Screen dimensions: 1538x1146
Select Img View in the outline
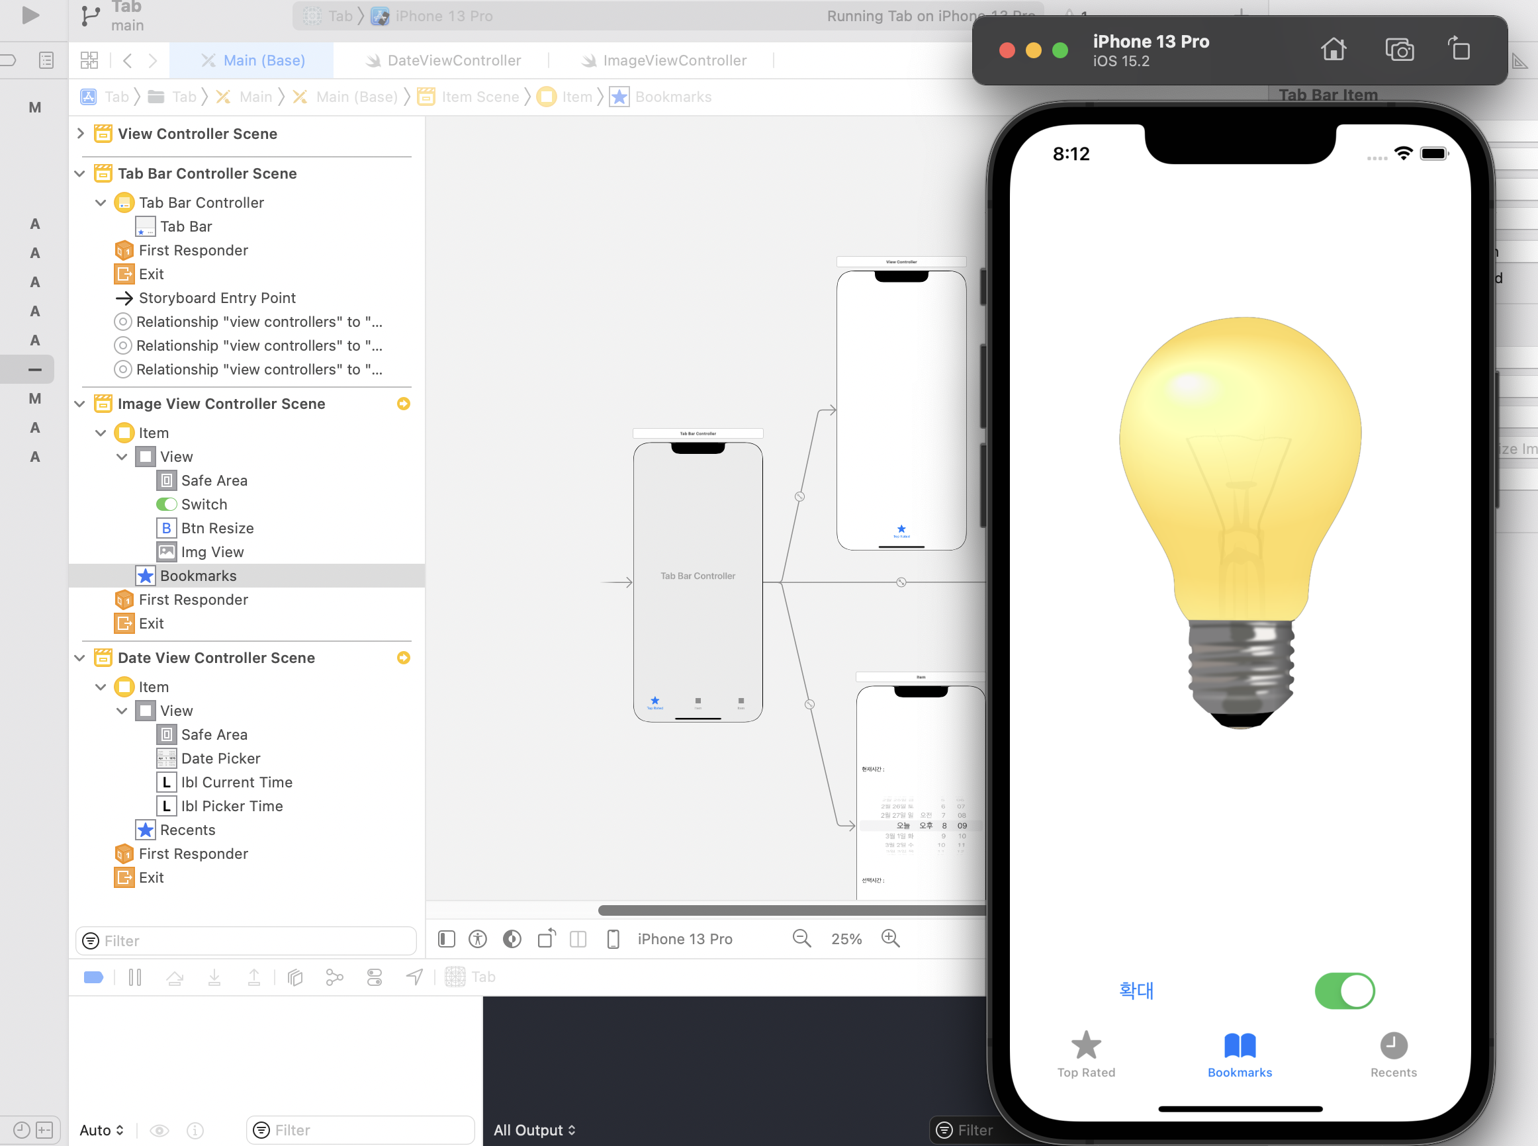coord(212,552)
